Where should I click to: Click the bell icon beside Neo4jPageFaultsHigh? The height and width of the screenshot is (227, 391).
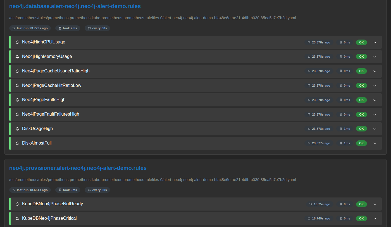coord(17,100)
